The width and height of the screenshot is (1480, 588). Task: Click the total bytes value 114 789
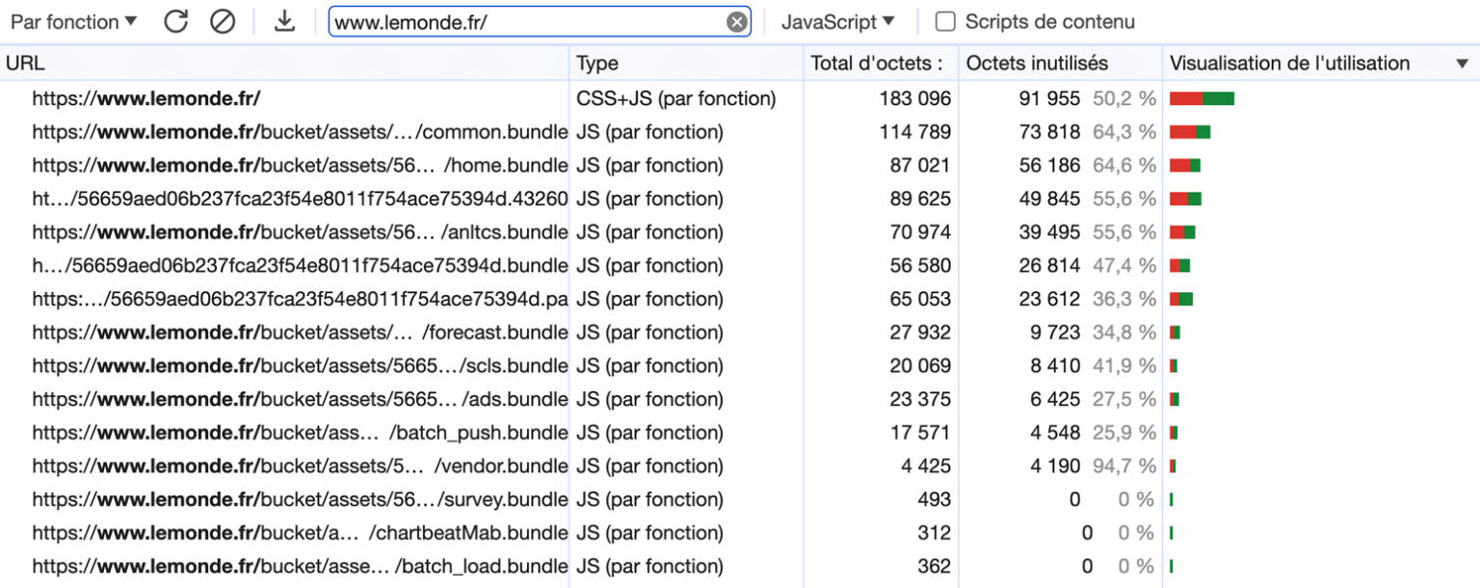(914, 132)
